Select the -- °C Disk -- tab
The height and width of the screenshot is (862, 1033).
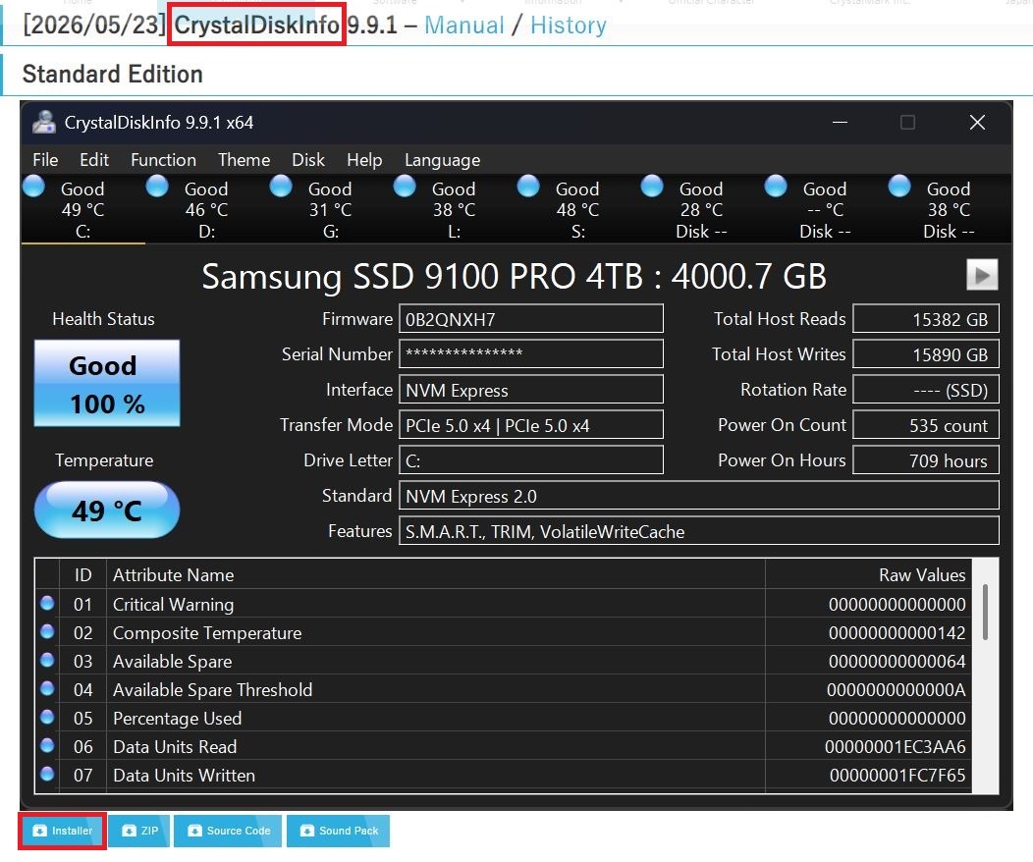point(825,209)
